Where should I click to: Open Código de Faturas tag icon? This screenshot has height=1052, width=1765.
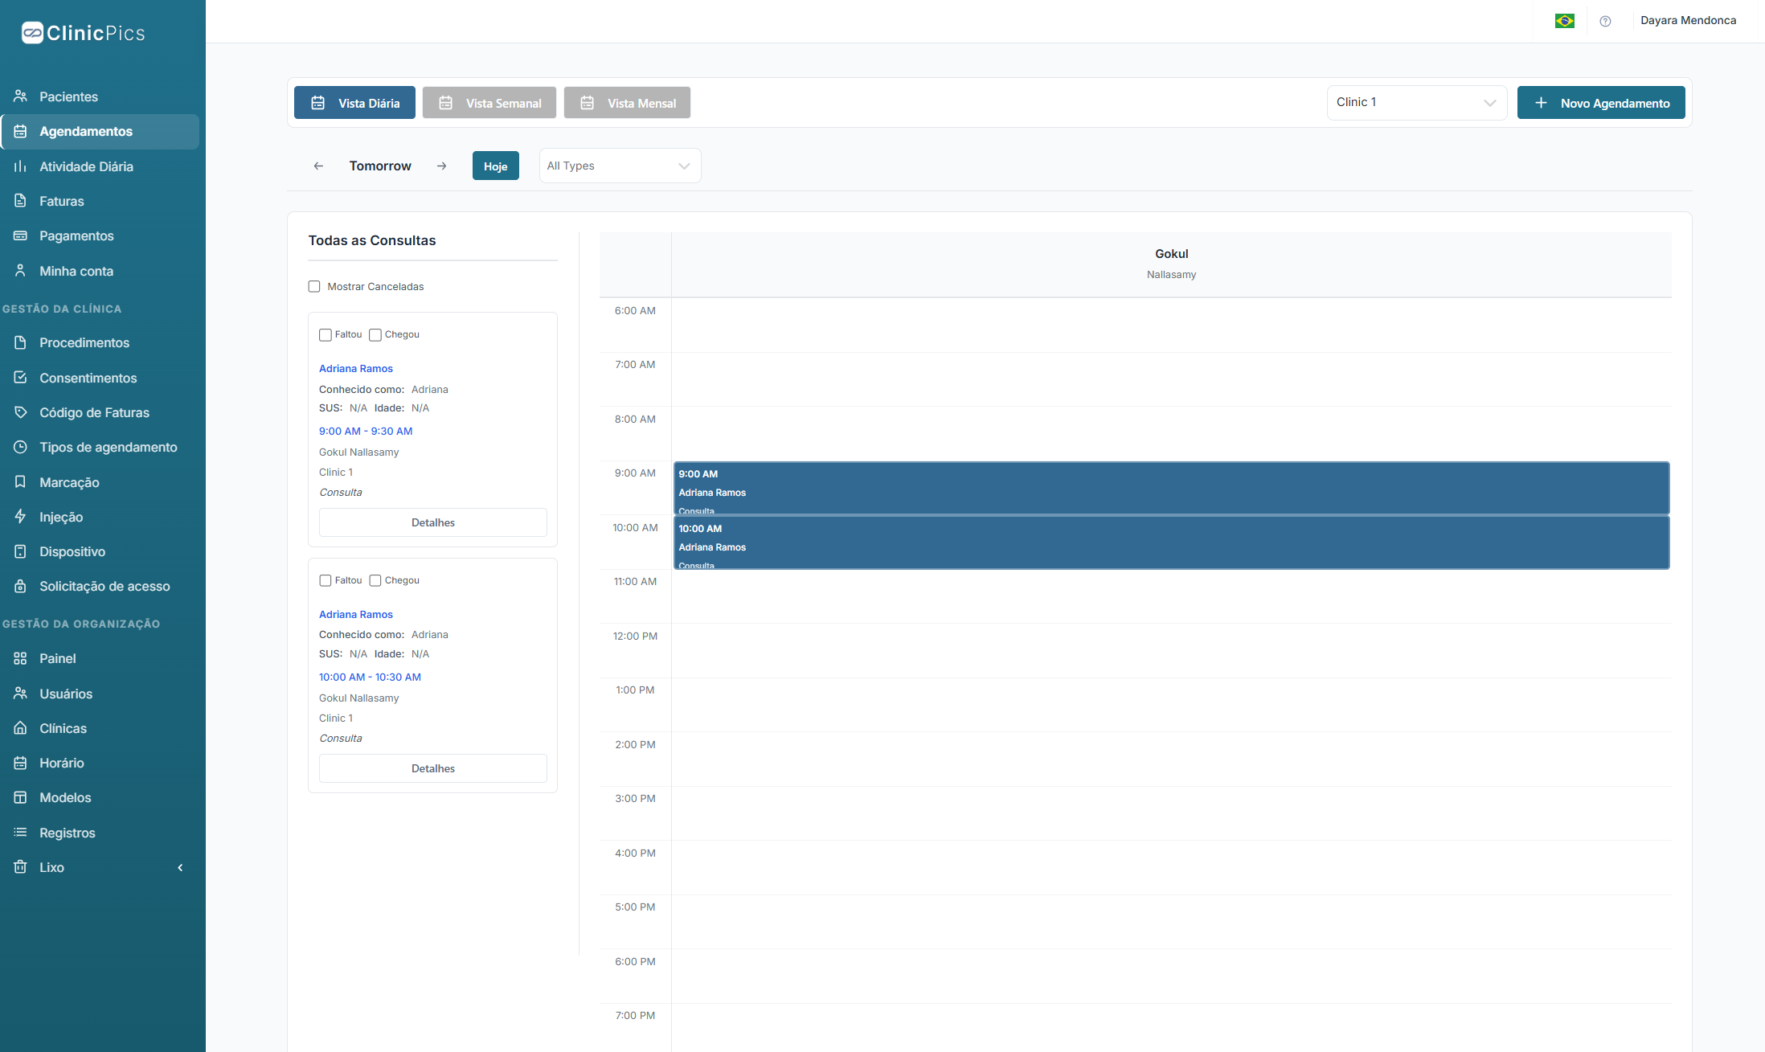21,412
